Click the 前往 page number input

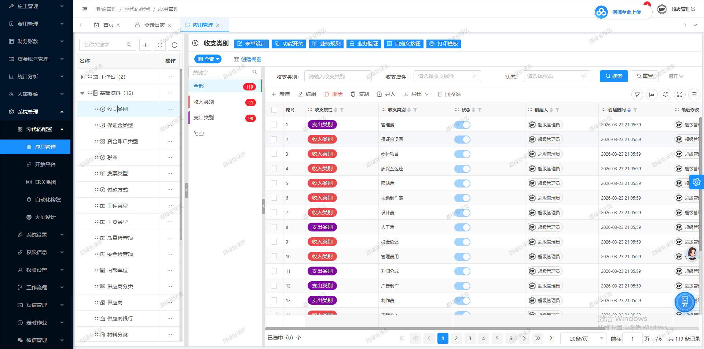[x=632, y=338]
